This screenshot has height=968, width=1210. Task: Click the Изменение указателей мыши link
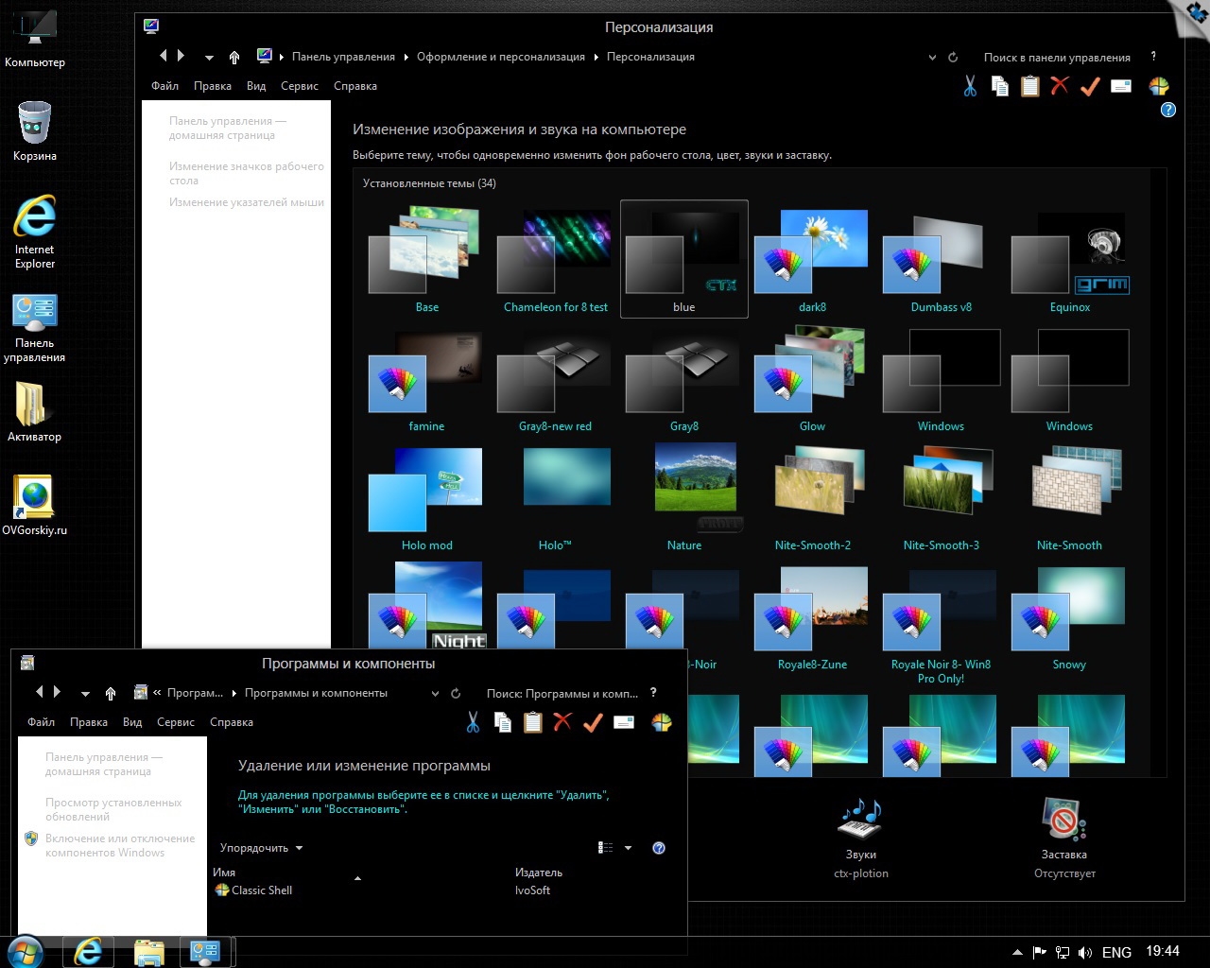coord(246,202)
